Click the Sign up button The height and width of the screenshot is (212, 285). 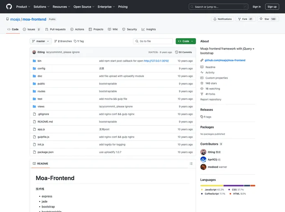click(272, 7)
